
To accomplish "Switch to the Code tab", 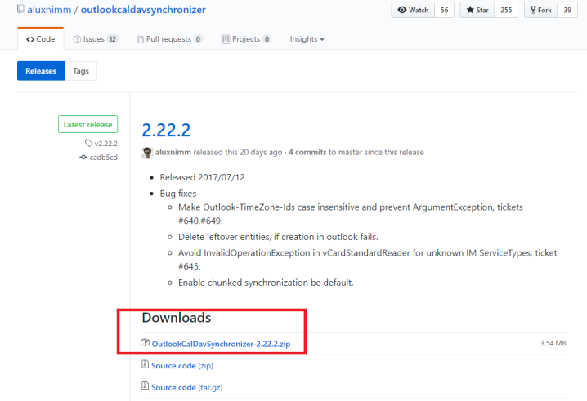I will 40,39.
